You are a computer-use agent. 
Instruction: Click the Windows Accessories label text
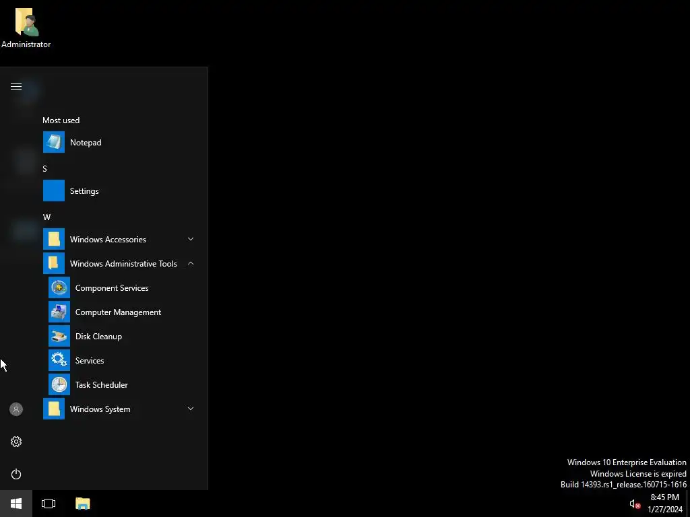(x=108, y=239)
